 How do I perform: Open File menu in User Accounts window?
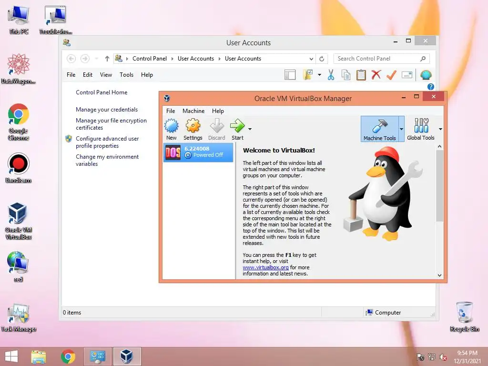click(71, 75)
